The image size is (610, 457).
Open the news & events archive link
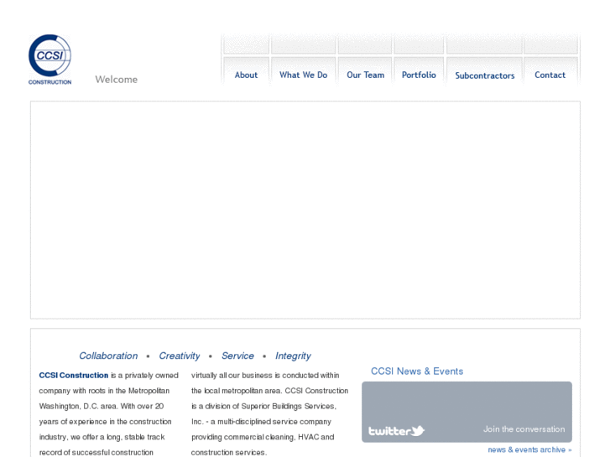tap(529, 449)
